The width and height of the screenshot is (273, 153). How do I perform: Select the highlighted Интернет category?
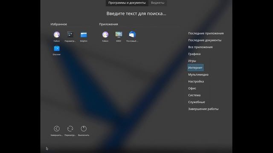pos(195,68)
